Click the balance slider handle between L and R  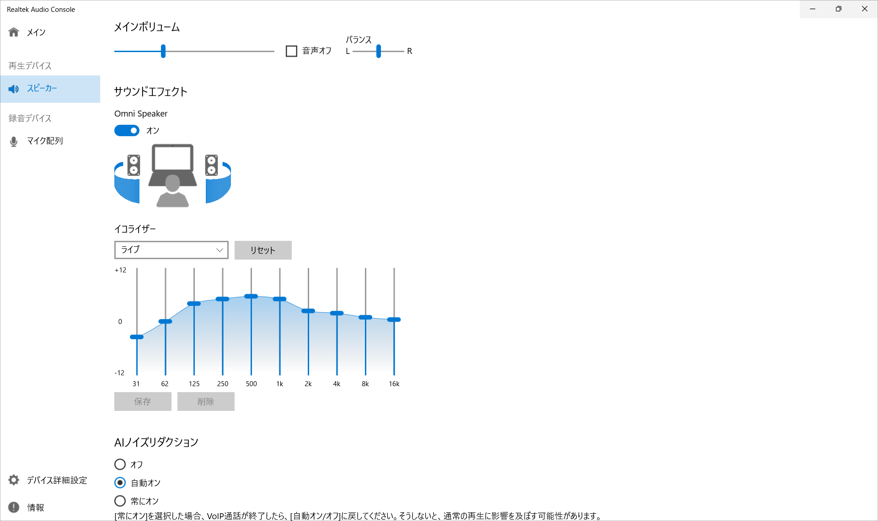[x=378, y=51]
